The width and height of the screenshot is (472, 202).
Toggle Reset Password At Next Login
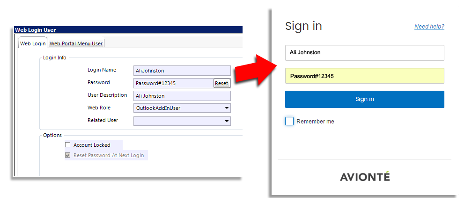pos(67,155)
